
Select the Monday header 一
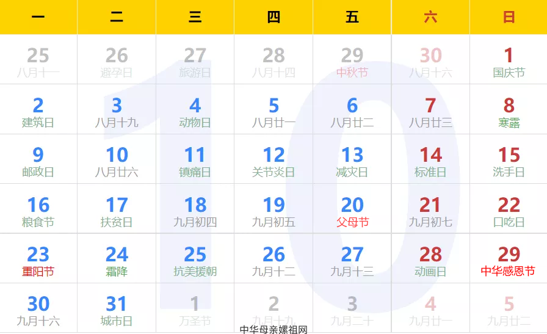coord(38,17)
